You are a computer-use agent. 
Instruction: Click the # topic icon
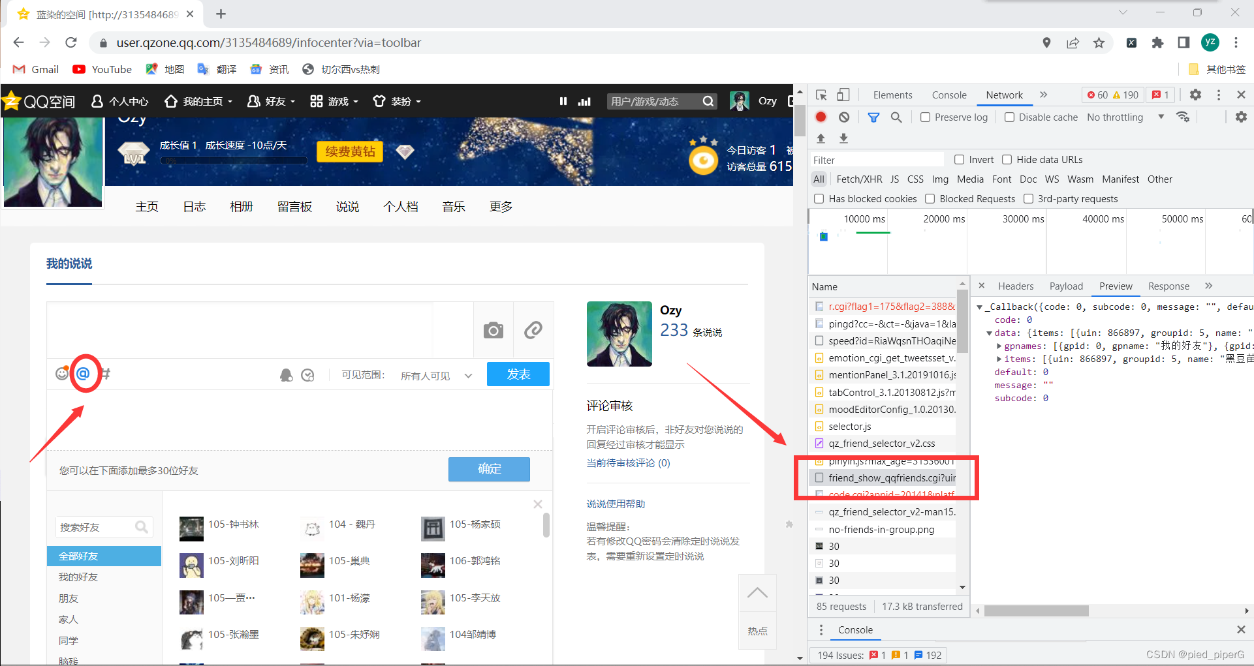pos(106,374)
